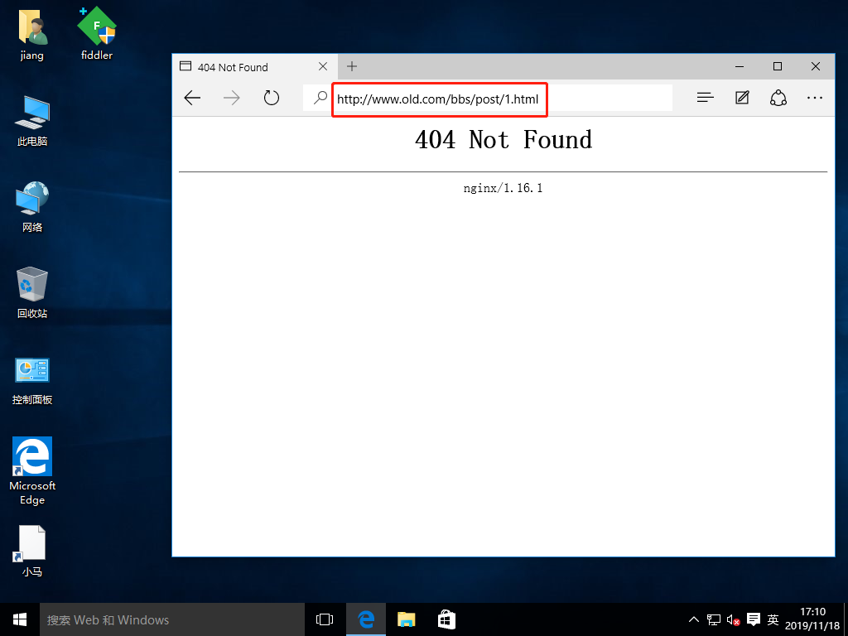The image size is (848, 636).
Task: Open the Make a Web Note tool
Action: (742, 98)
